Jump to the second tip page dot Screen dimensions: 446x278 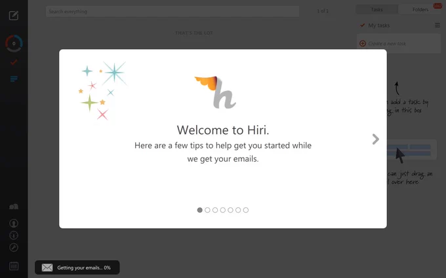click(x=207, y=210)
